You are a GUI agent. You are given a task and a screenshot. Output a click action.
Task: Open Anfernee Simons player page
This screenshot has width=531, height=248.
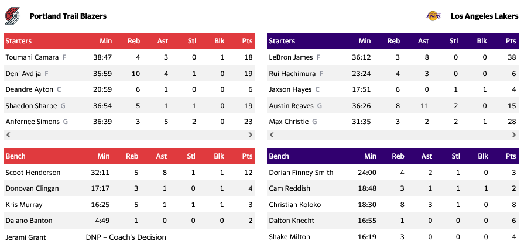(32, 122)
